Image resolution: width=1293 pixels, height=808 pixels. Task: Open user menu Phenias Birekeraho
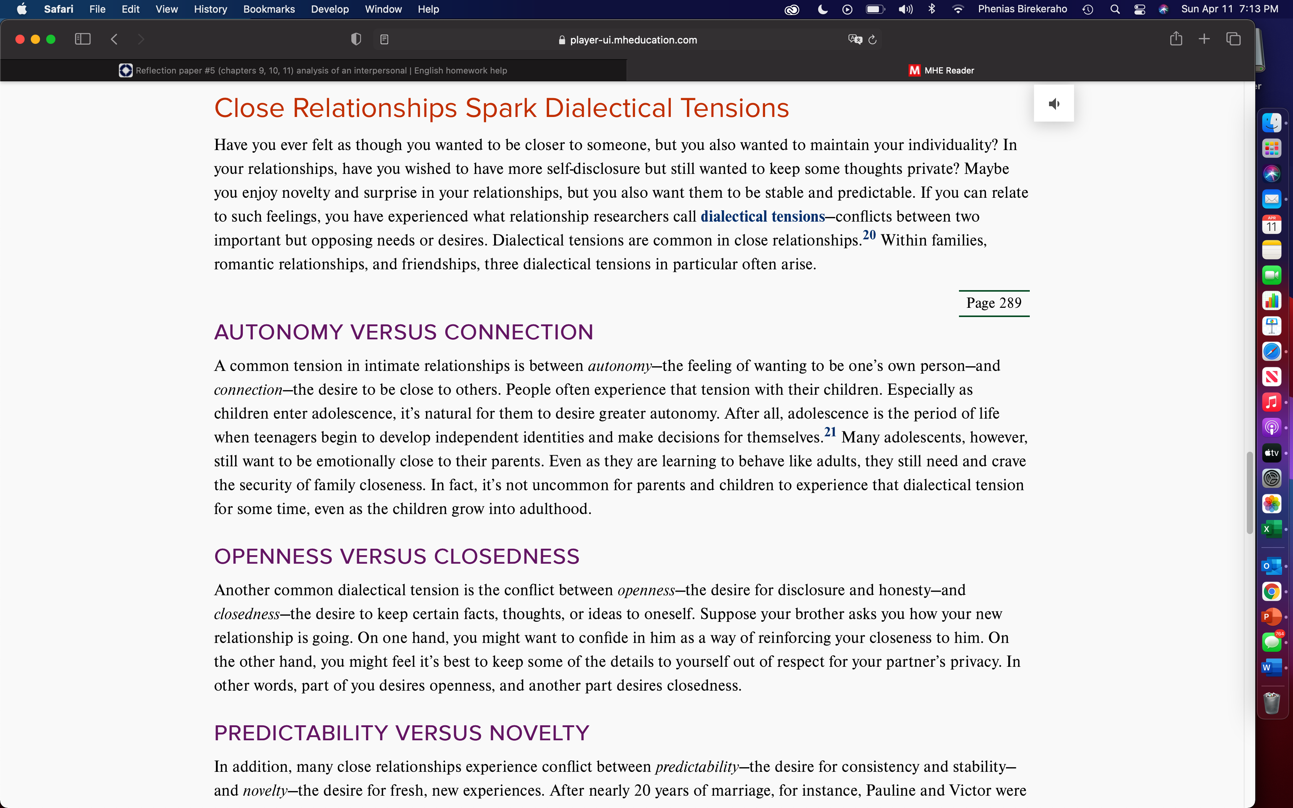(1022, 9)
